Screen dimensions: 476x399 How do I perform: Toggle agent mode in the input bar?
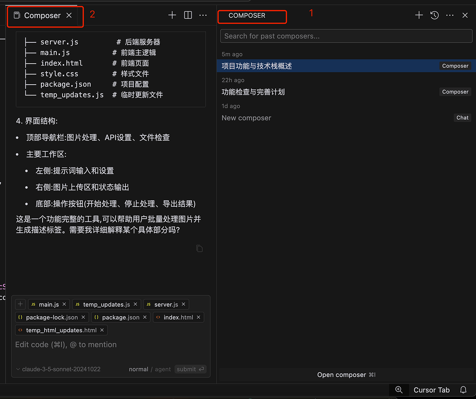(162, 369)
